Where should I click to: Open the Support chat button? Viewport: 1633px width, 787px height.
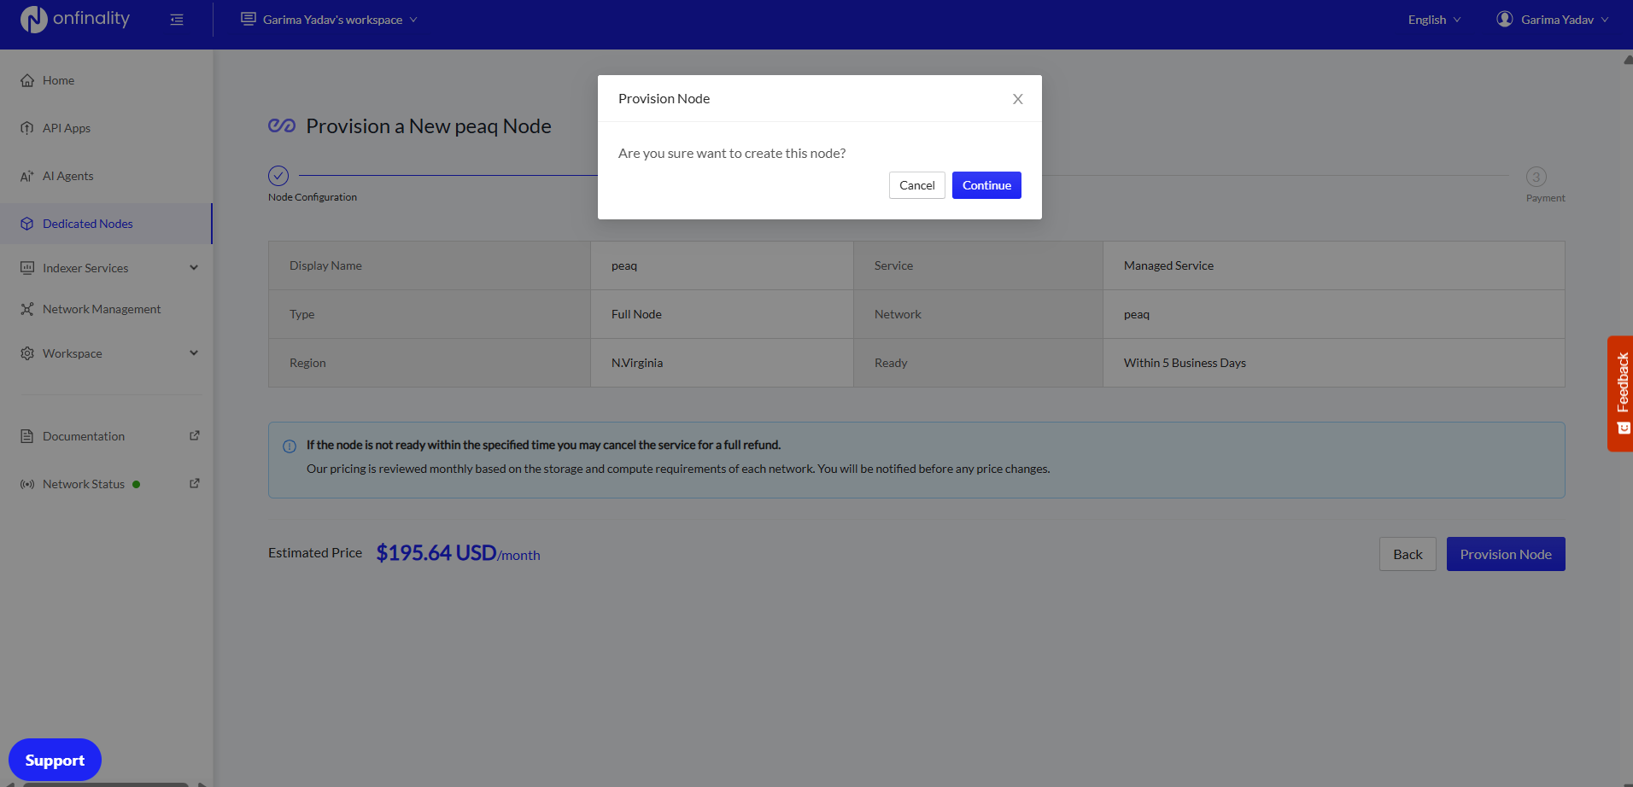55,760
